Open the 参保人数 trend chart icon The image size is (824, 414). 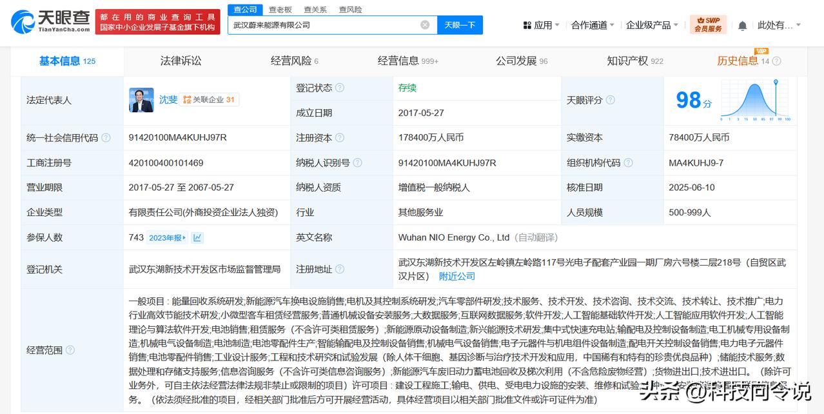coord(197,237)
